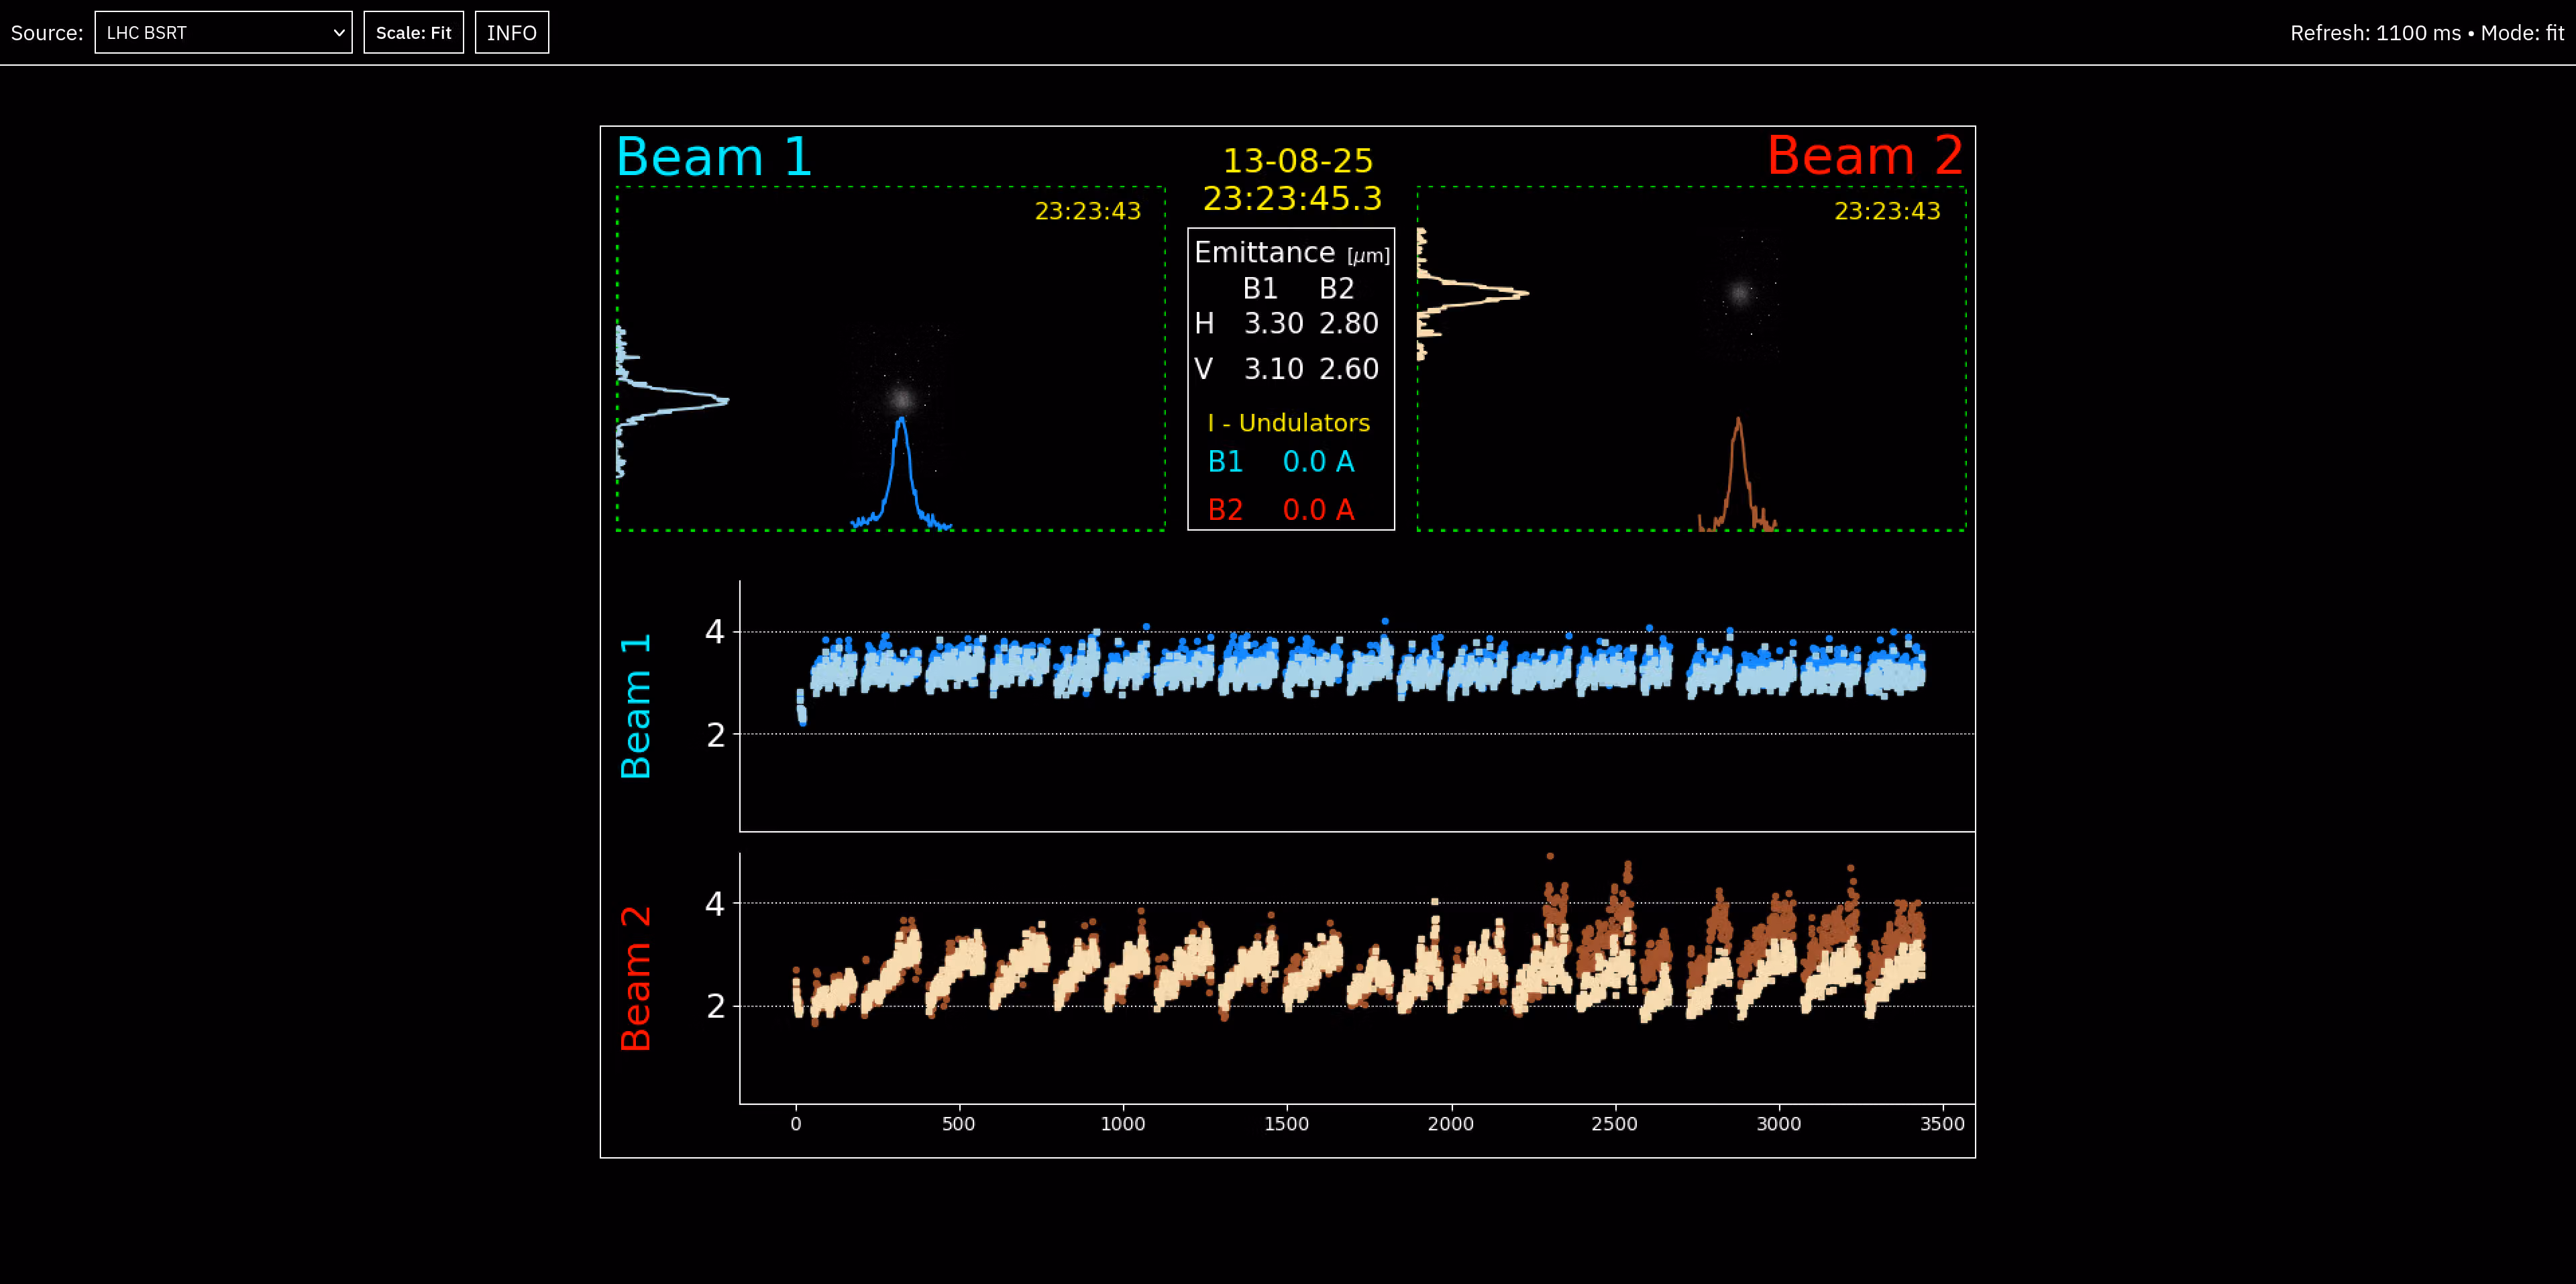Select the x-axis tick label 2000

coord(1450,1124)
